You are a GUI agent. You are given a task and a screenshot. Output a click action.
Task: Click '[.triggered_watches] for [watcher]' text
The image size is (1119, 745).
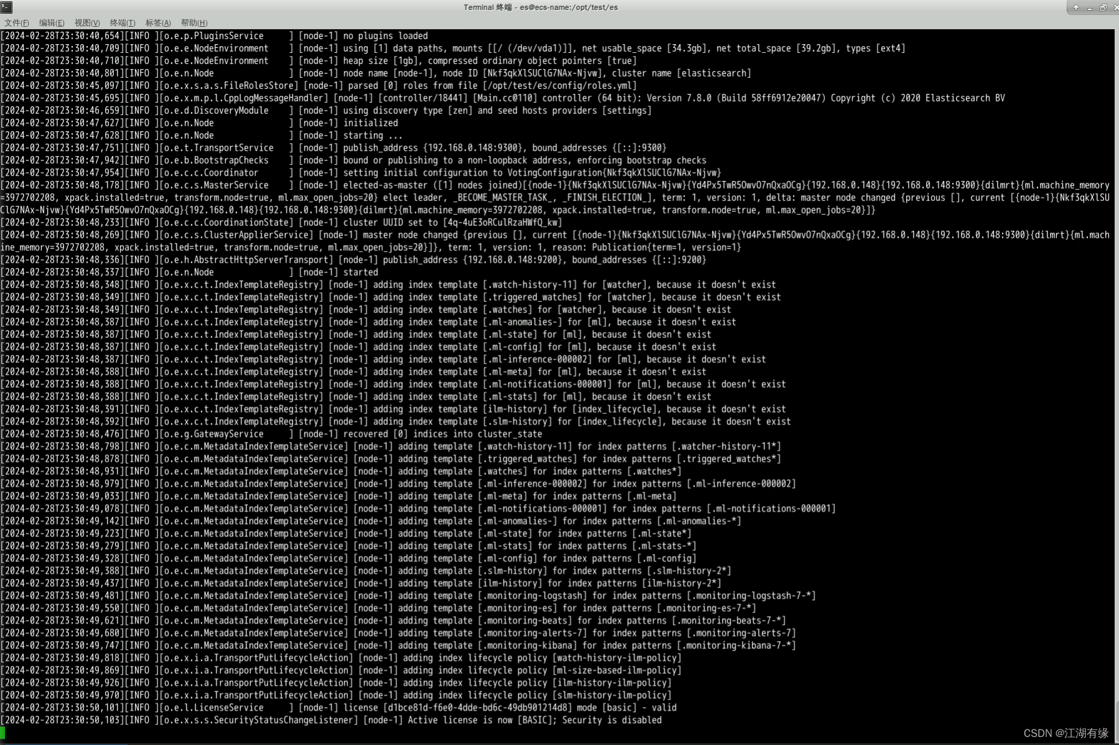click(564, 298)
